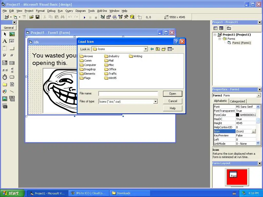Open the Properties Window toolbar icon

point(109,17)
